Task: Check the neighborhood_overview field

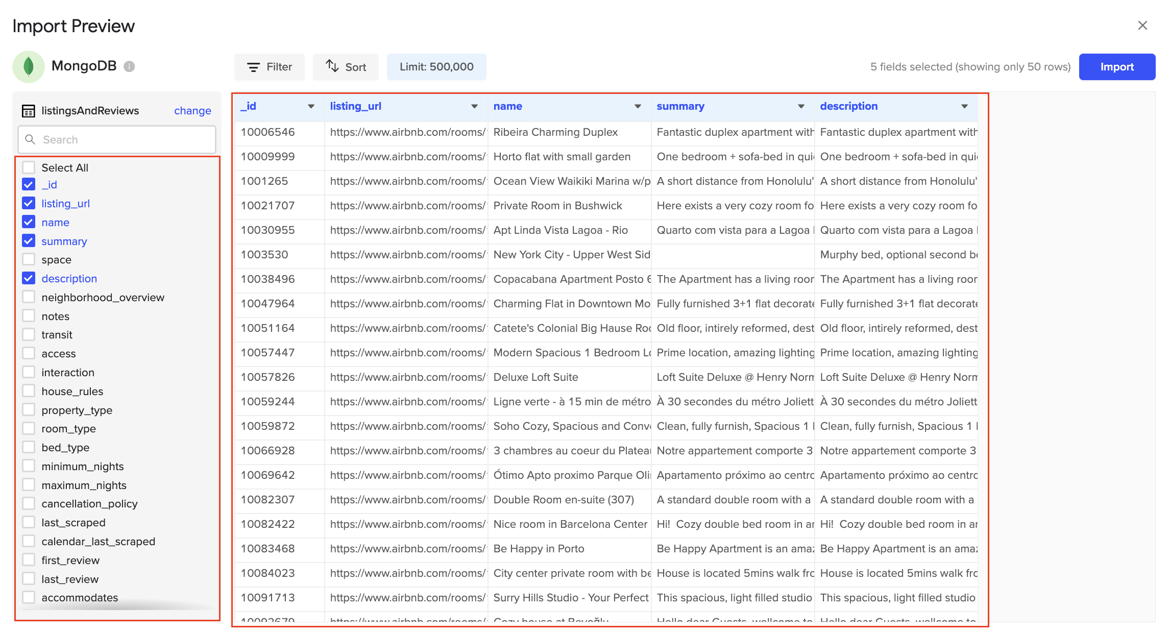Action: [x=29, y=297]
